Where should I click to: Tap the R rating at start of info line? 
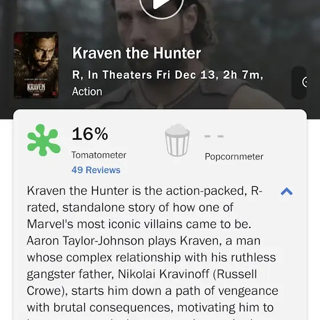click(76, 75)
